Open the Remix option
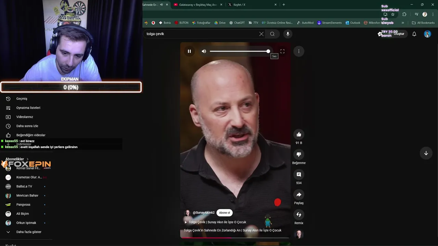This screenshot has height=246, width=438. (299, 215)
